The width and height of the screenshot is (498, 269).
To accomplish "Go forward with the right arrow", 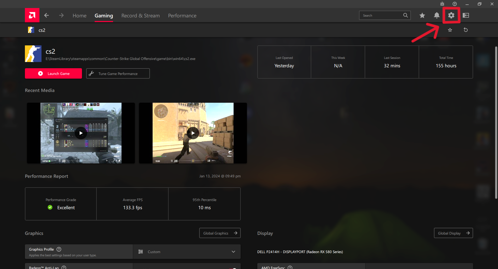I will (x=61, y=15).
